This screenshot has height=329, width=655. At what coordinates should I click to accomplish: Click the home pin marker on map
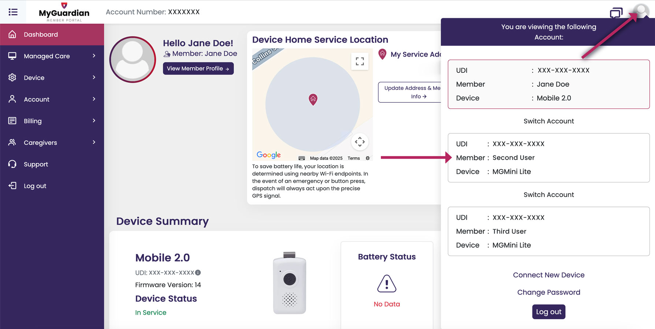(313, 99)
